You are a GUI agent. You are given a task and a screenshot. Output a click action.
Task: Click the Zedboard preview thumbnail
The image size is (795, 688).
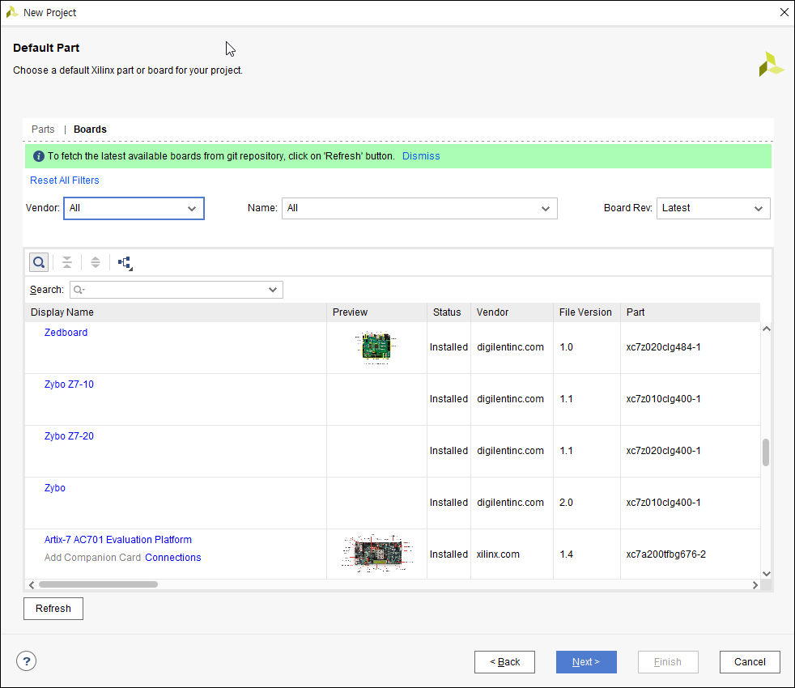point(376,348)
